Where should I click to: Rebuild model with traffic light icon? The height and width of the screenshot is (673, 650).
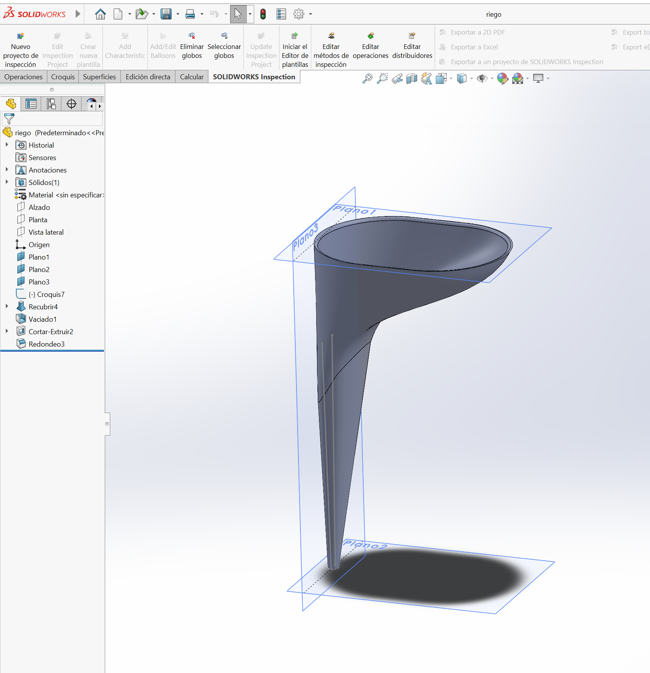pos(263,14)
